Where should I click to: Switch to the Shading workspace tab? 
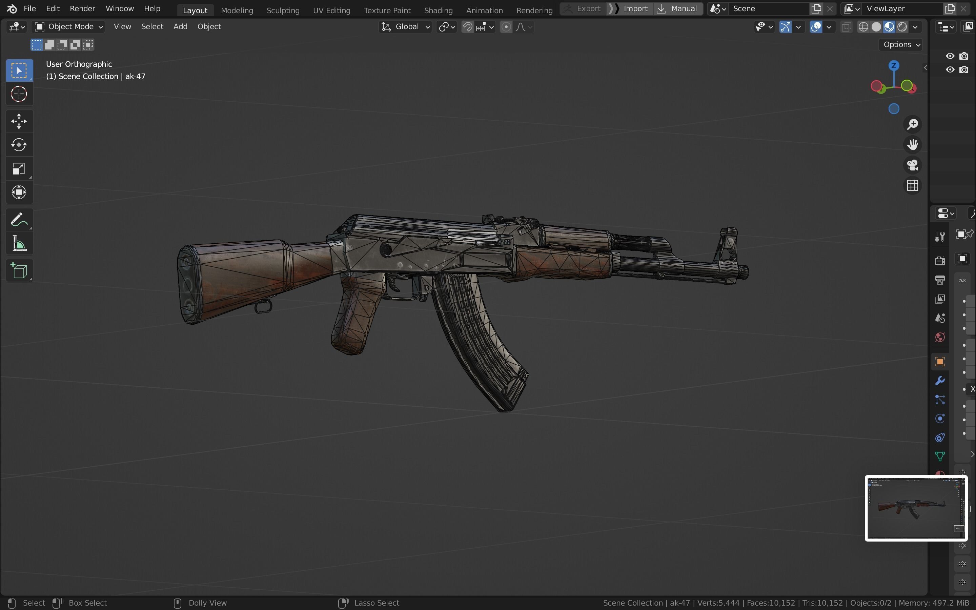(x=438, y=10)
